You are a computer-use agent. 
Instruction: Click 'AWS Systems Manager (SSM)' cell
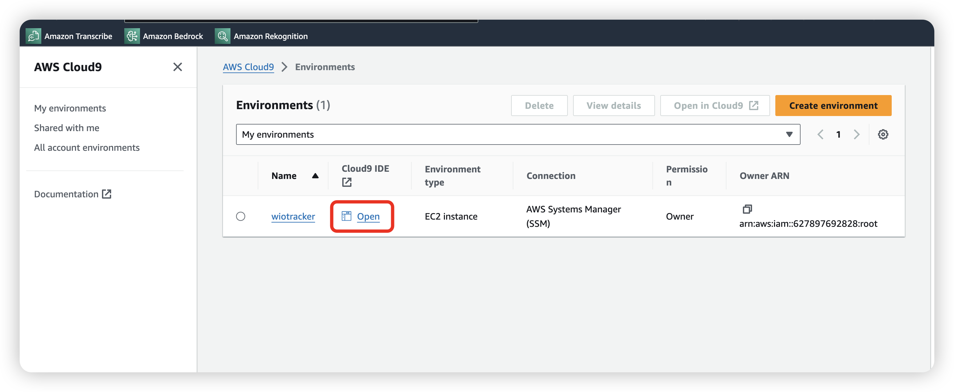click(573, 216)
